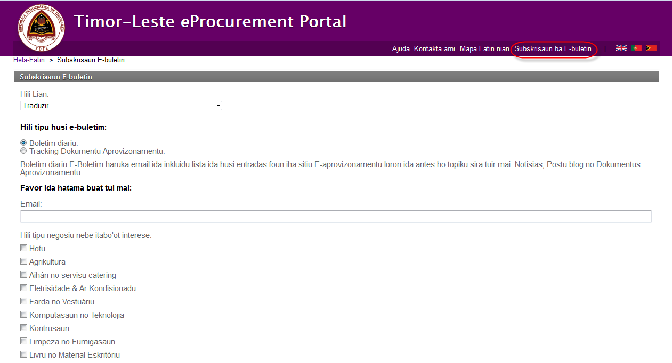Open Mapa Fatin nian link

click(x=484, y=48)
